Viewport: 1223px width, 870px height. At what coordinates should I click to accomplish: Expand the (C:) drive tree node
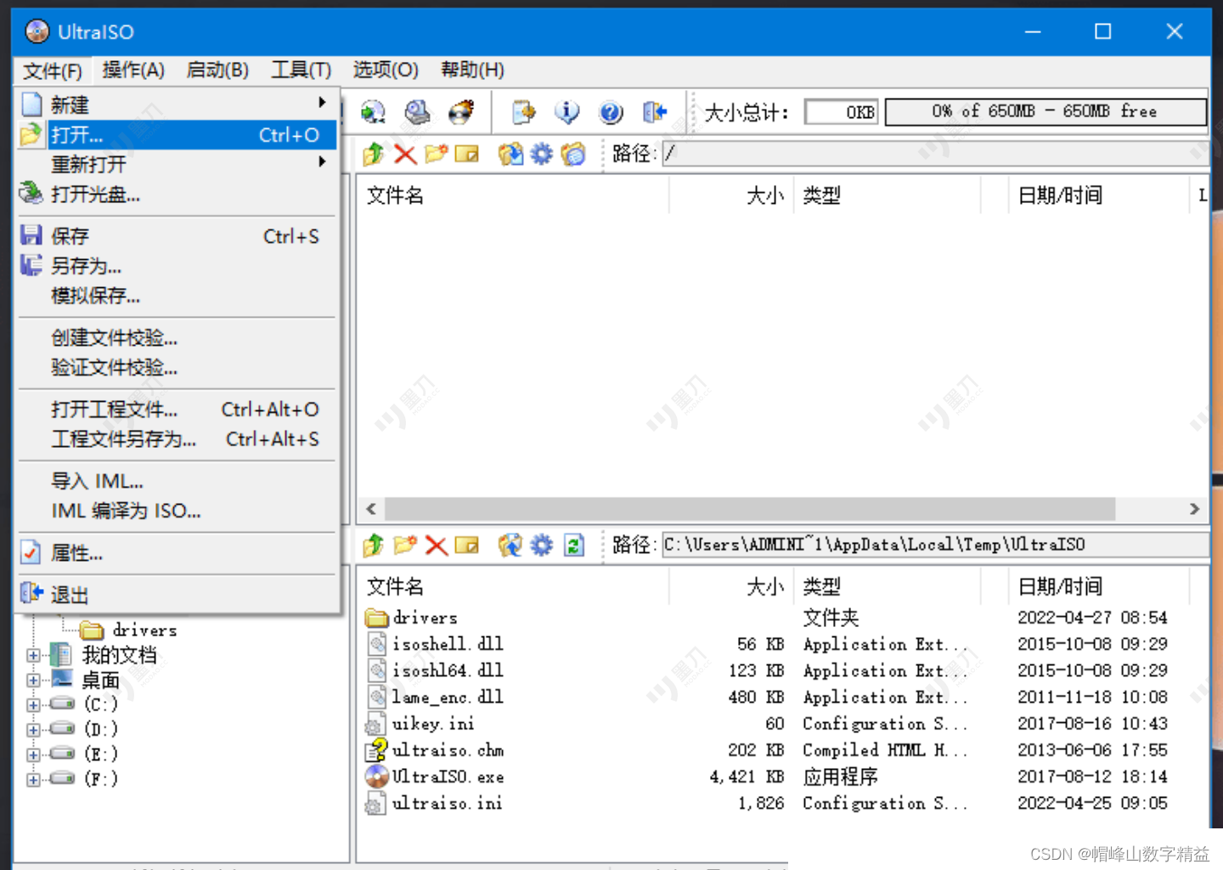point(33,704)
